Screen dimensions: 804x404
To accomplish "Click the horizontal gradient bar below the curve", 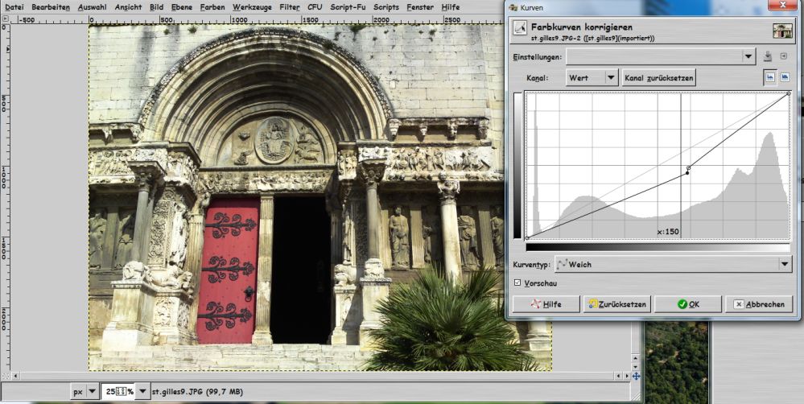I will (x=657, y=247).
